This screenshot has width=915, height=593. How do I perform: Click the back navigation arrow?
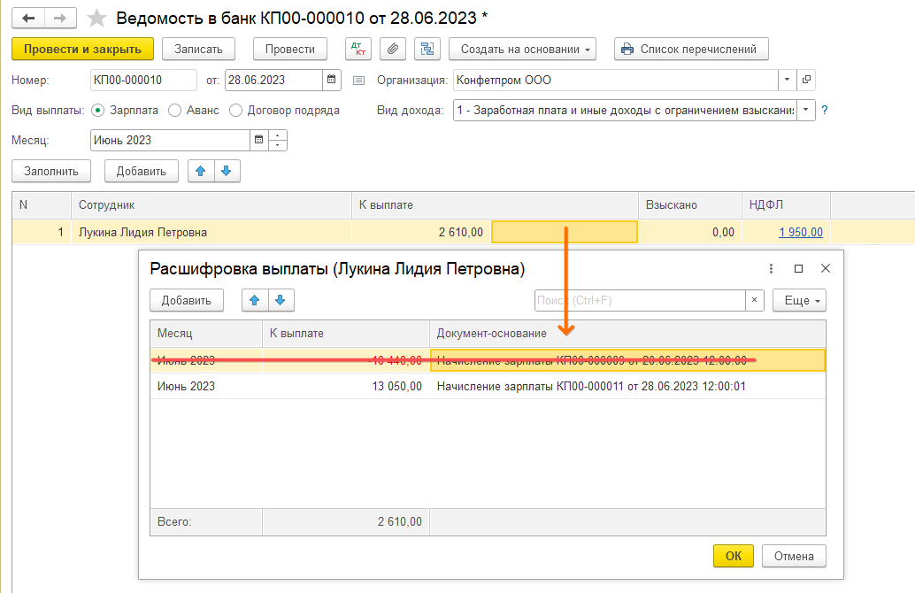point(27,18)
